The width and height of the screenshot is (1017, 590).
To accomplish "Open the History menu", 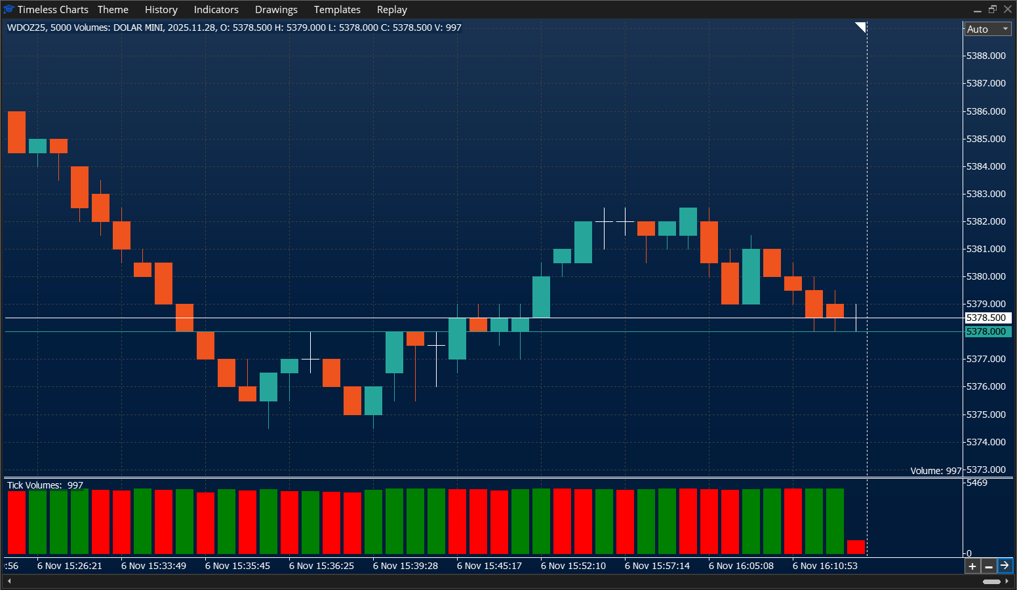I will click(161, 9).
